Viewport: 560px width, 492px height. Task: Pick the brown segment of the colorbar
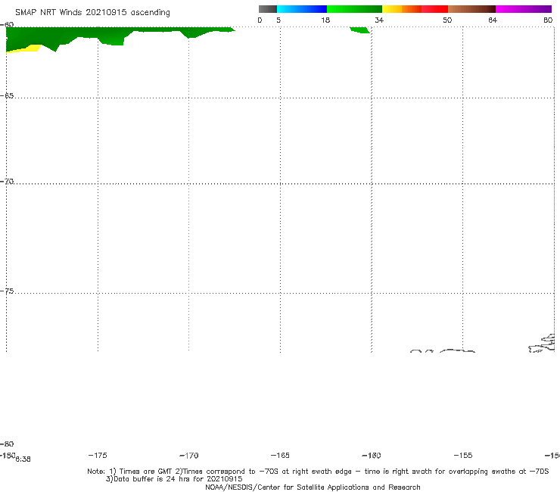tap(471, 9)
